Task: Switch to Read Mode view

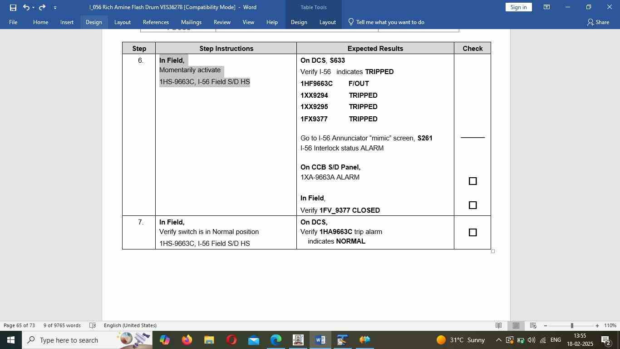Action: (x=498, y=325)
